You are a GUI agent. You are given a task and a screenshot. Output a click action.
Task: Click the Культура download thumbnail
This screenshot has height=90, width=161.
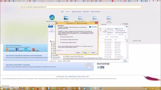66,18
